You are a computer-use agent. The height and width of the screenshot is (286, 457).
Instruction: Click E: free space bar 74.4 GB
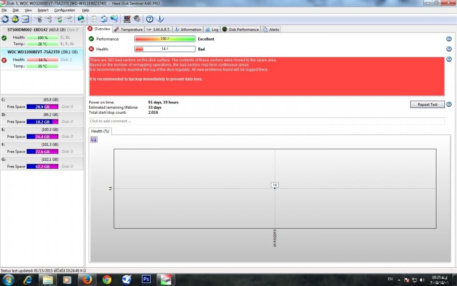coord(42,137)
